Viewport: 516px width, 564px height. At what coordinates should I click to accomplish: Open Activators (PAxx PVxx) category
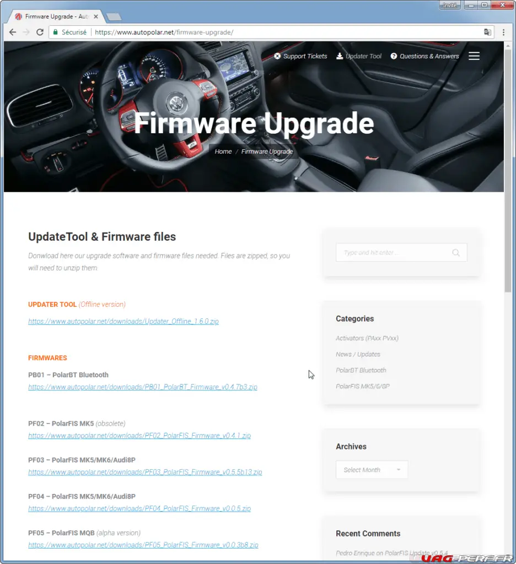tap(367, 338)
